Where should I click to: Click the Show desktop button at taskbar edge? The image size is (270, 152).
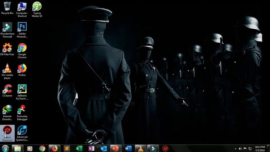point(268,148)
